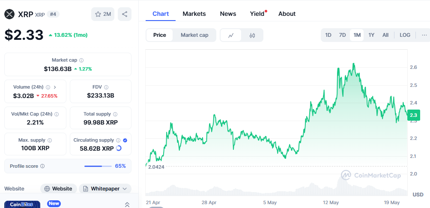Open the chart more options ellipsis
Screen dimensions: 430x208
tap(424, 35)
